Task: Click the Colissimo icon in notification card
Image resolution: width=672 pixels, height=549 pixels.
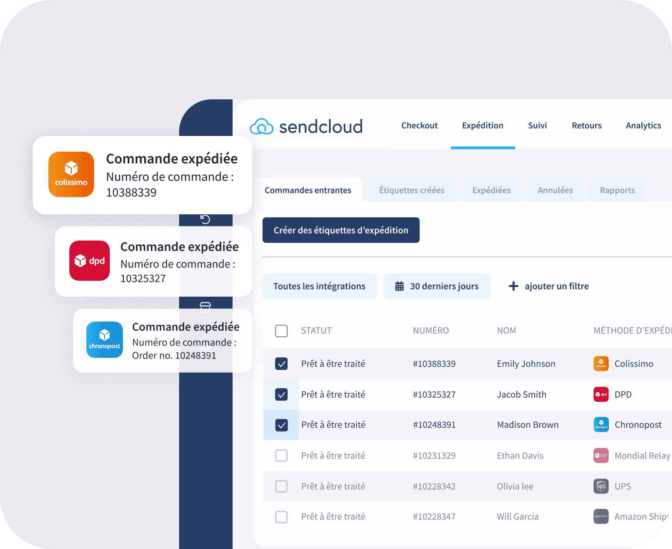Action: pos(71,174)
